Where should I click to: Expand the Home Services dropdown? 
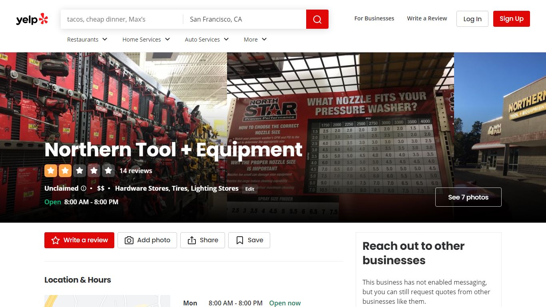(x=146, y=39)
